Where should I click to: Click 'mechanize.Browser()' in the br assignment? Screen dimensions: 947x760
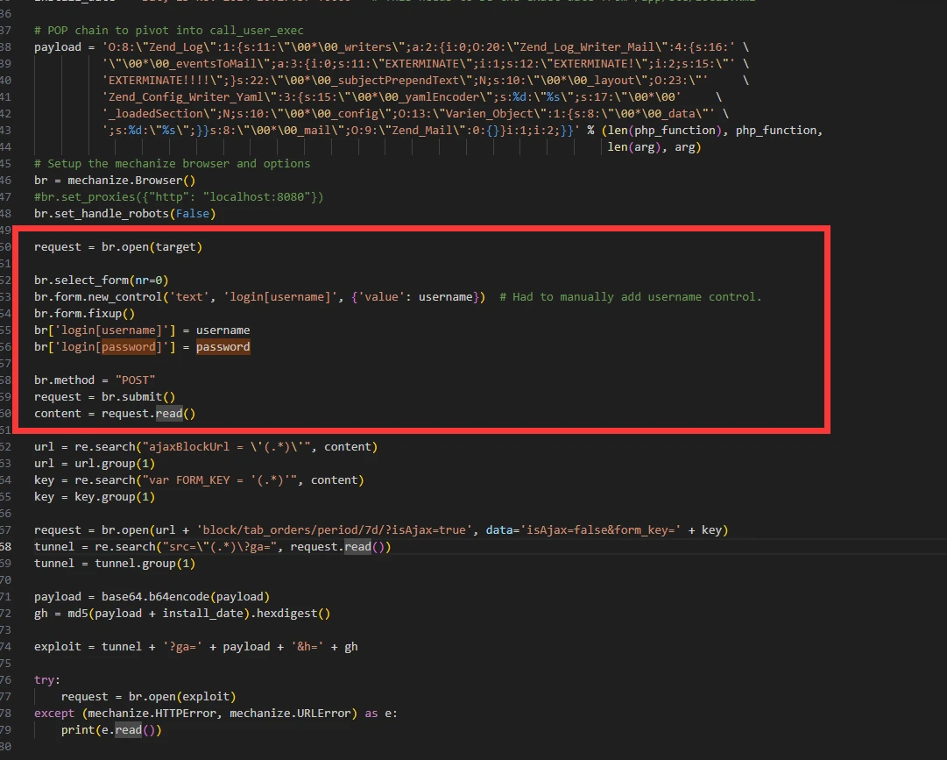[x=131, y=180]
